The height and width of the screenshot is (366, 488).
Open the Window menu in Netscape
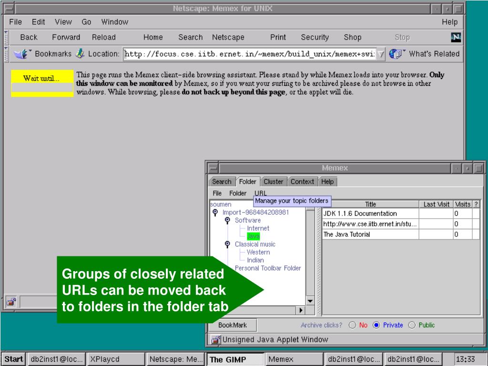click(x=114, y=22)
